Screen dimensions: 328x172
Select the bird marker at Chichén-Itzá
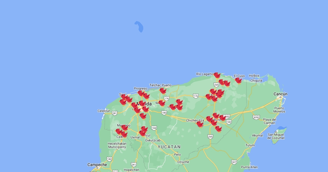[x=200, y=124]
